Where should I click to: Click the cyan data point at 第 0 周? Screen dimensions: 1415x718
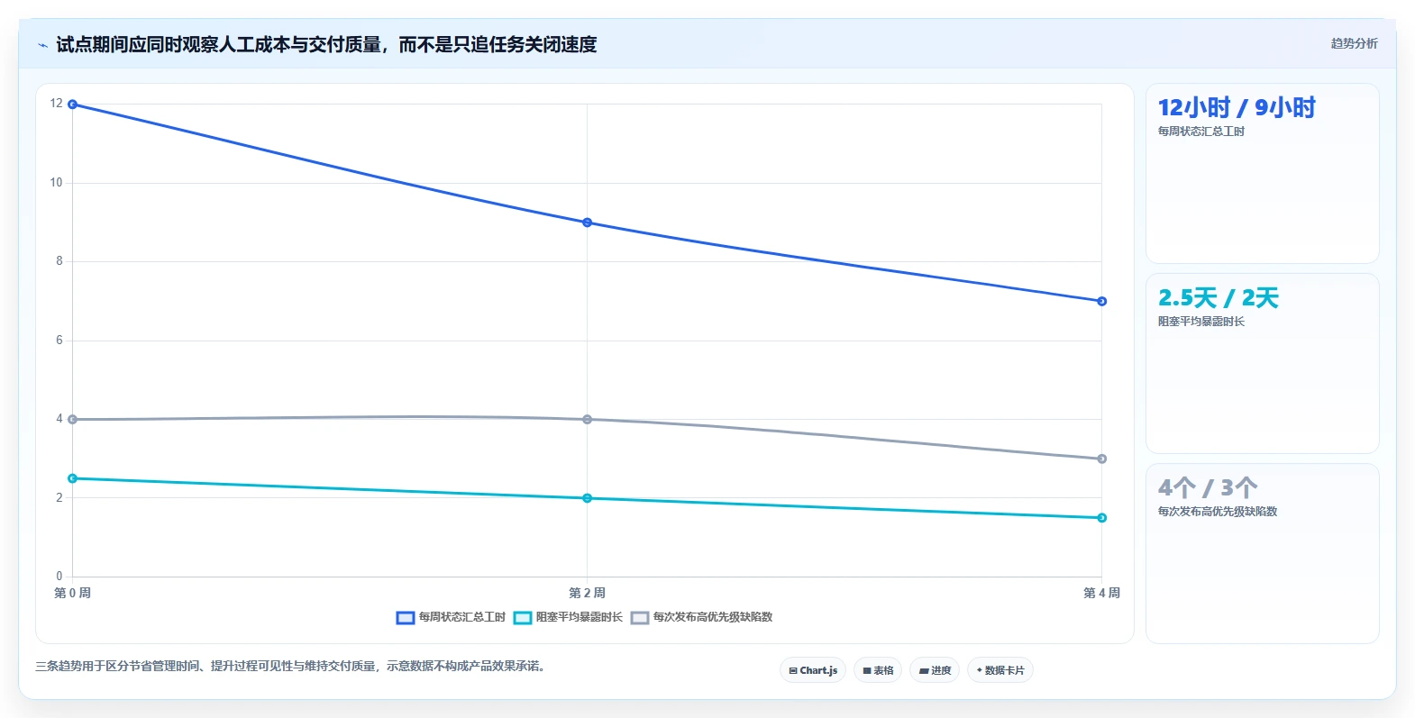(73, 478)
